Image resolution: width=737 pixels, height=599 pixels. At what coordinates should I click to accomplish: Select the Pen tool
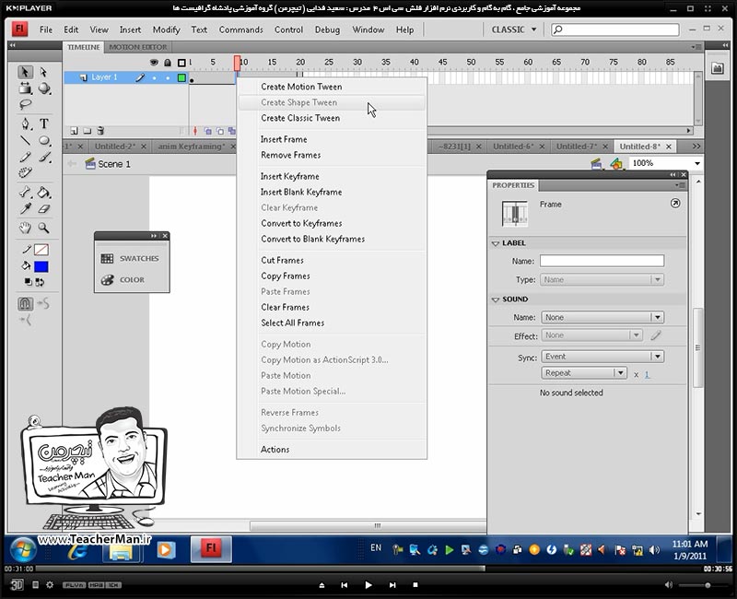pyautogui.click(x=25, y=123)
